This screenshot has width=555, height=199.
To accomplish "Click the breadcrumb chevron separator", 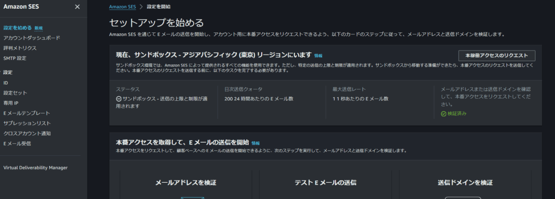I will tap(141, 7).
